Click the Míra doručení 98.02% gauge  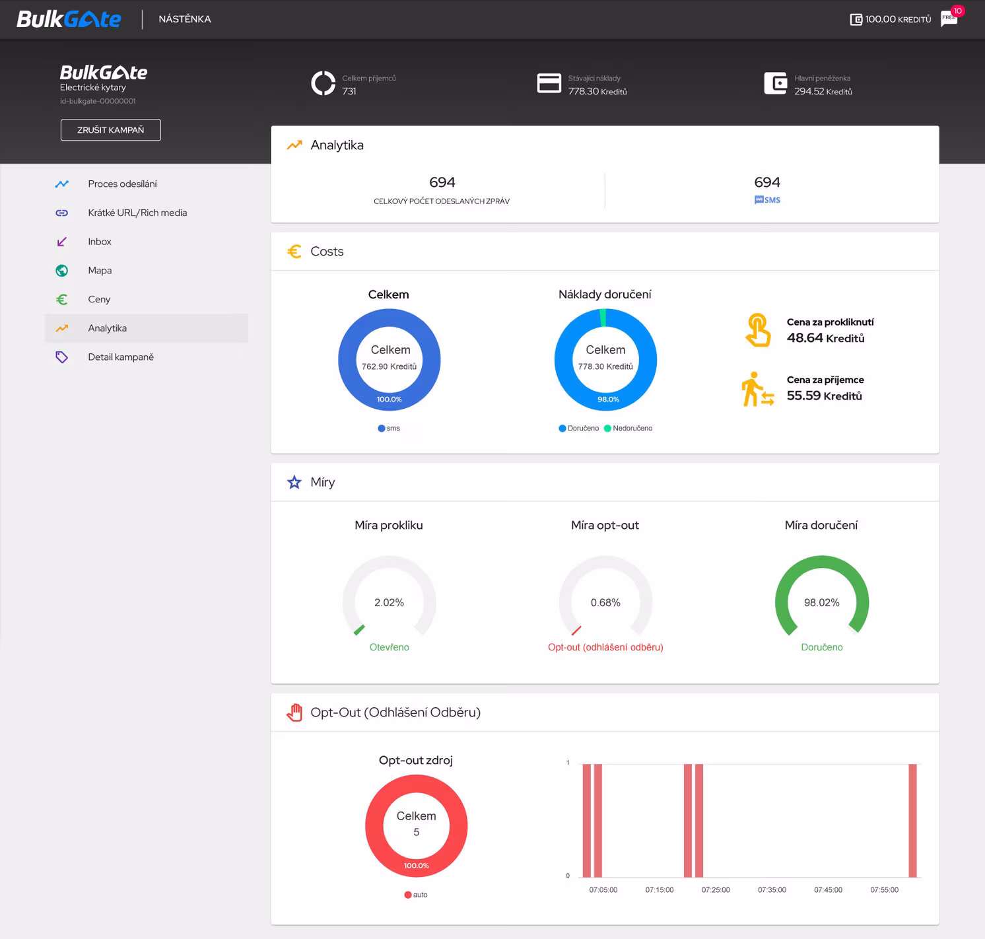point(822,597)
